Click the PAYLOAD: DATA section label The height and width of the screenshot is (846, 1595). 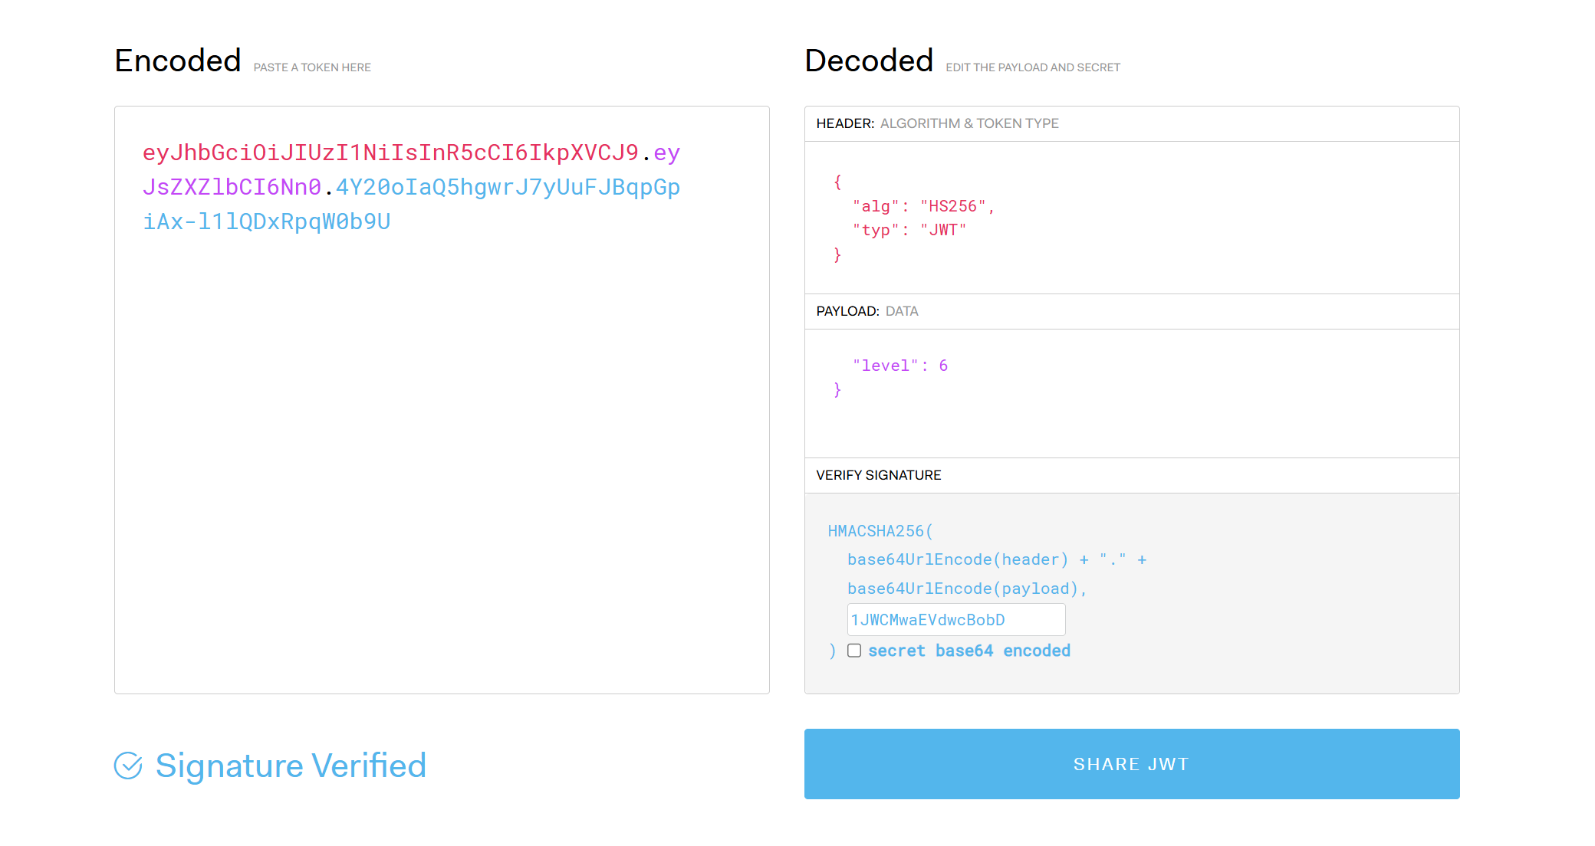867,311
